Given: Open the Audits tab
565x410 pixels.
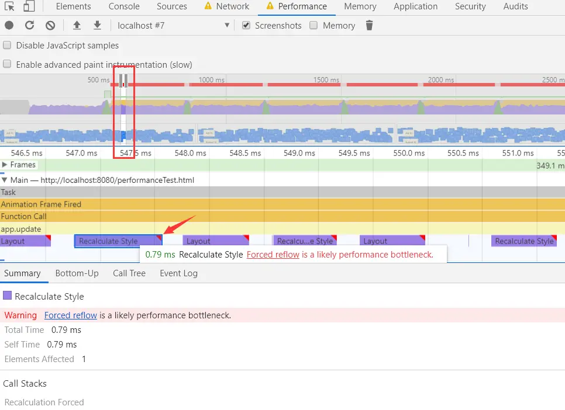Looking at the screenshot, I should [x=516, y=6].
